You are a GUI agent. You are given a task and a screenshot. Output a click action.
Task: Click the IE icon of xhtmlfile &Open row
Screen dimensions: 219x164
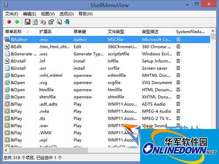tap(7, 97)
